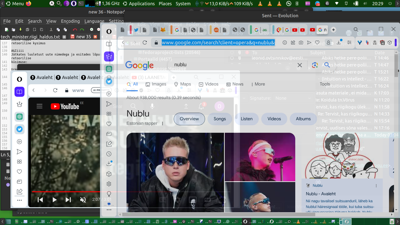Take a snapshot with Opera's camera icon

301,42
